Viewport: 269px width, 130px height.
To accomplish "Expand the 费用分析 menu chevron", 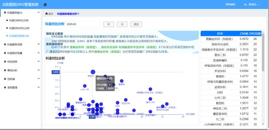I will (x=39, y=70).
